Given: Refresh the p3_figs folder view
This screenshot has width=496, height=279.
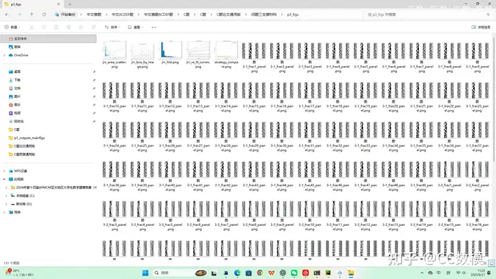Looking at the screenshot, I should (44, 14).
